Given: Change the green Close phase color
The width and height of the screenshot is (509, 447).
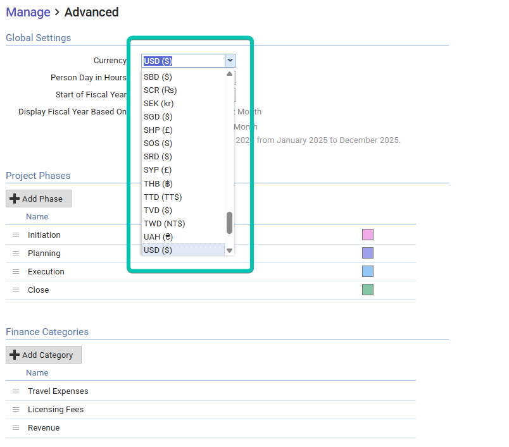Looking at the screenshot, I should coord(368,290).
